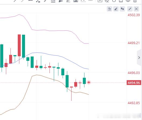Viewport: 142px width, 120px height.
Task: Expand the right side panel chevron
Action: point(139,58)
